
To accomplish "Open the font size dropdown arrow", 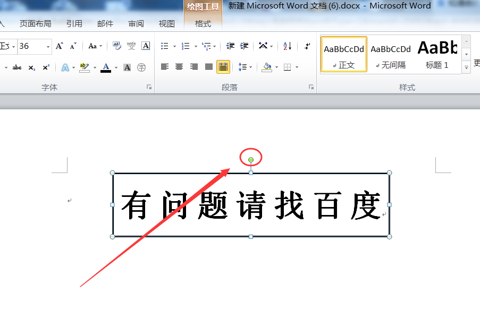I will click(48, 47).
